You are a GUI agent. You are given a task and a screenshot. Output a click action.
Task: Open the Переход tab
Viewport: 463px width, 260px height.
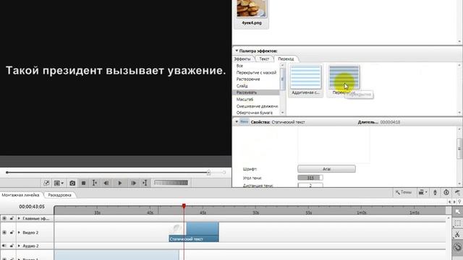(286, 58)
